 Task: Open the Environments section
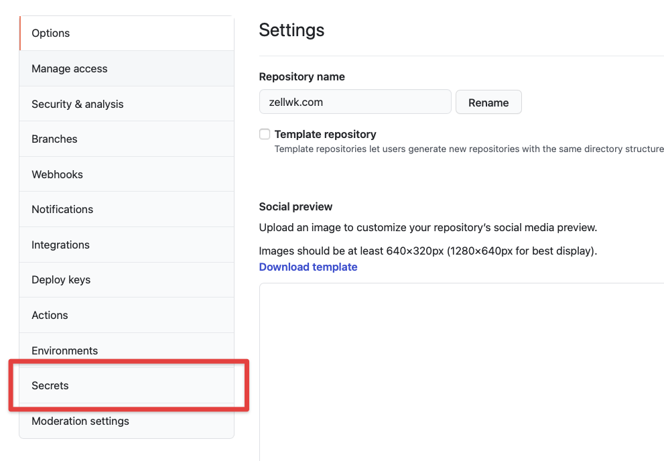pos(64,350)
